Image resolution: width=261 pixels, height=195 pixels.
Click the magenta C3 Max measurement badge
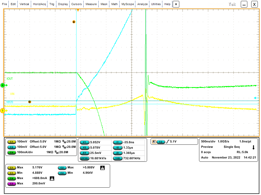[11, 183]
